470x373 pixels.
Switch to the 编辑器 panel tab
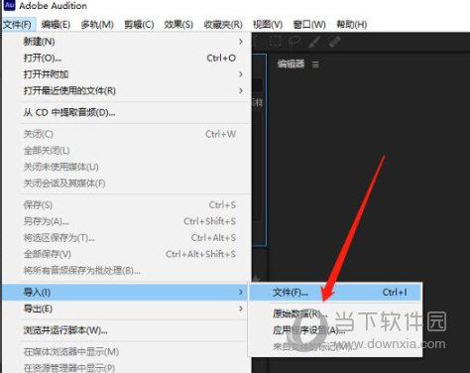tap(291, 64)
